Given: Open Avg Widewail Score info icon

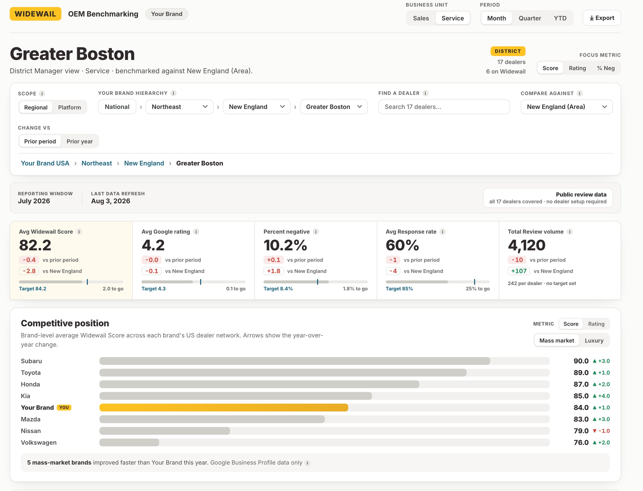Looking at the screenshot, I should (x=79, y=232).
